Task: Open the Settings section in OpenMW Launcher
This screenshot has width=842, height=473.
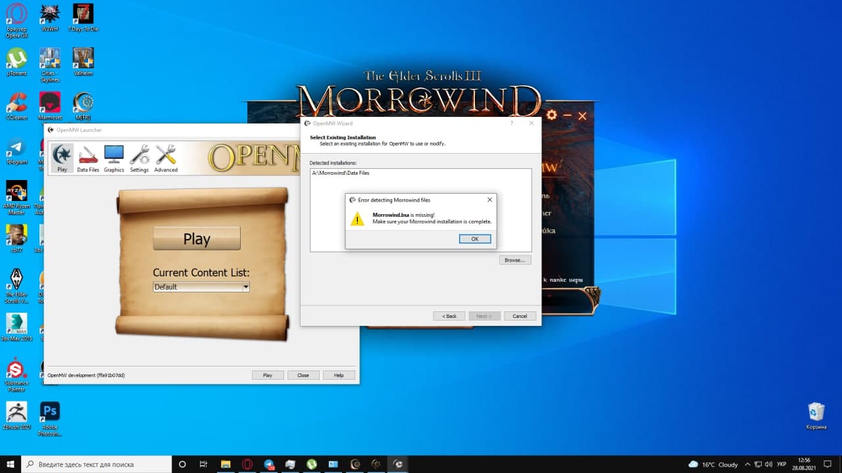Action: click(x=139, y=158)
